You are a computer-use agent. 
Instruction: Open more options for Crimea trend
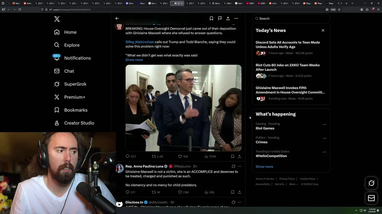point(324,138)
